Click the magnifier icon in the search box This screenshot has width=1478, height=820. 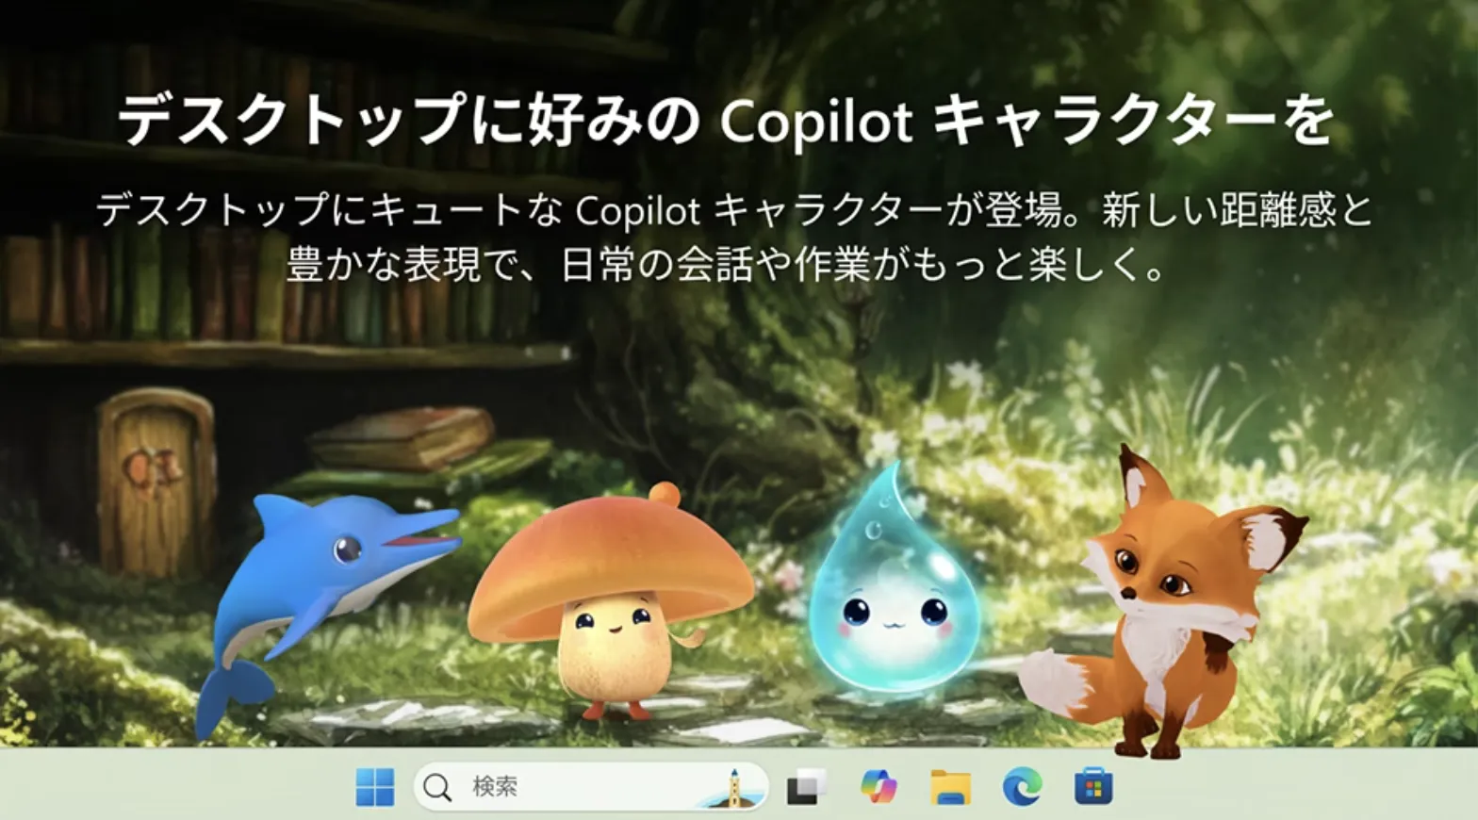(437, 787)
